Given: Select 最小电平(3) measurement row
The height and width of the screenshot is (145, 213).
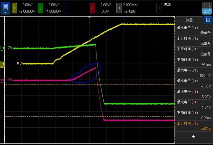Looking at the screenshot, I should 194,30.
